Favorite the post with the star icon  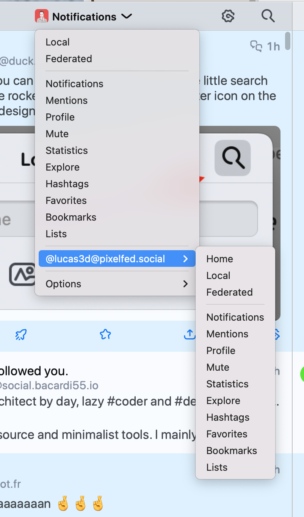click(x=105, y=334)
